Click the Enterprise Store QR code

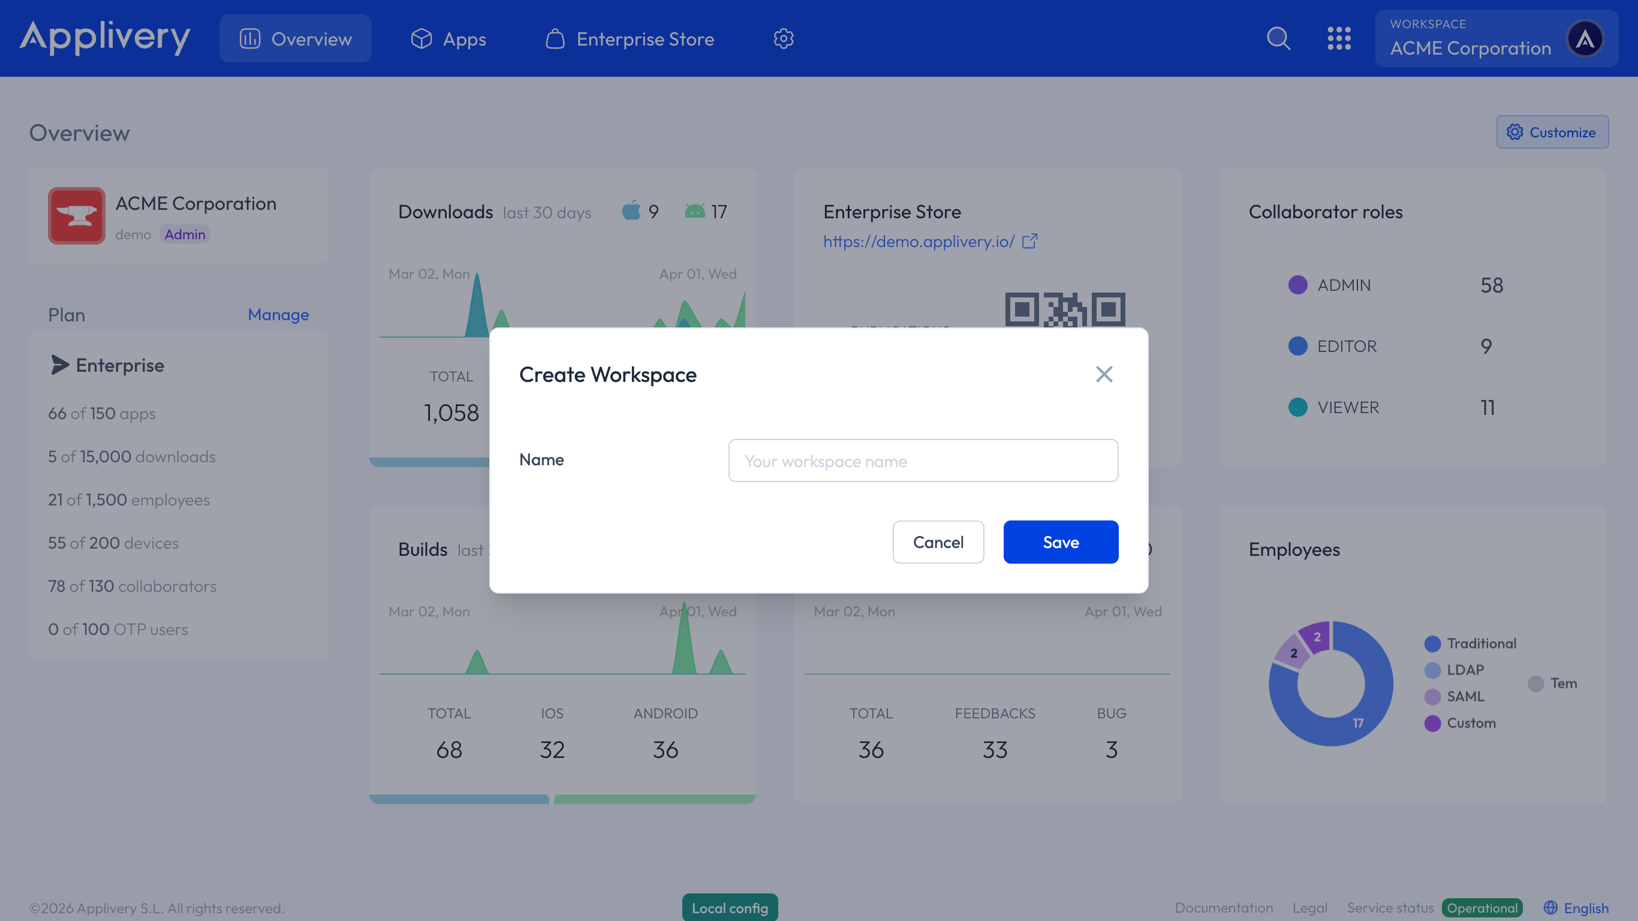click(x=1065, y=311)
